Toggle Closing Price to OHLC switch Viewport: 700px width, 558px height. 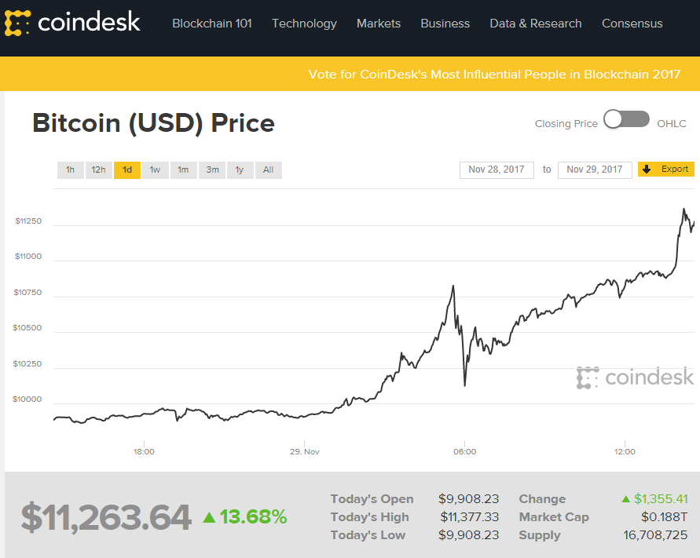point(626,120)
